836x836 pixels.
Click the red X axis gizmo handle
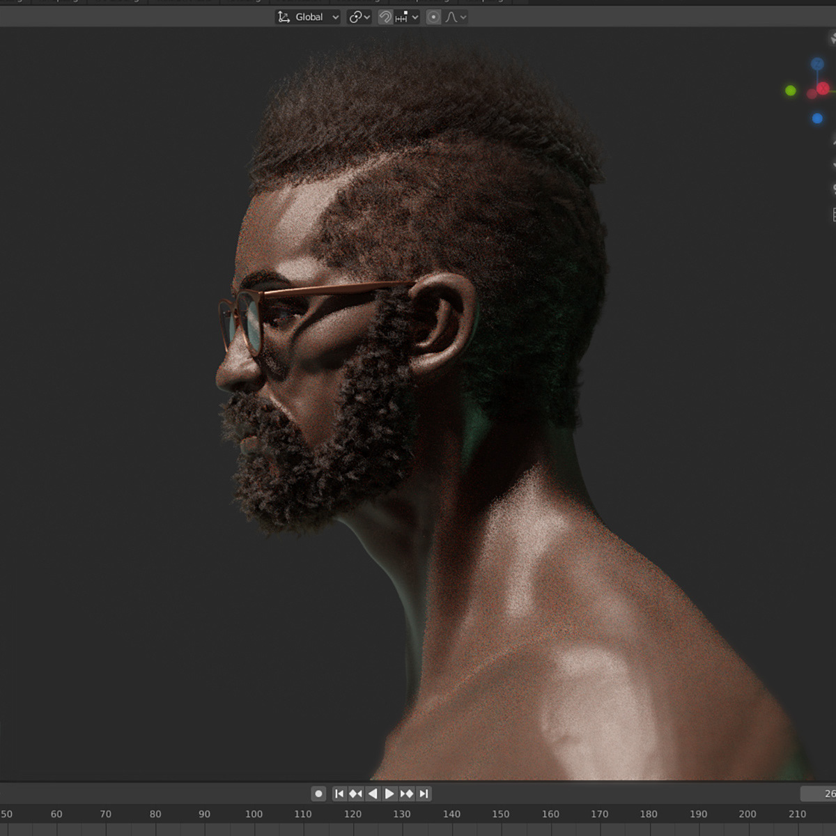tap(823, 88)
